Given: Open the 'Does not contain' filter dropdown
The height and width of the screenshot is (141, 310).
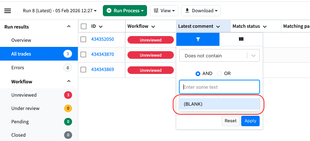Looking at the screenshot, I should pos(219,56).
